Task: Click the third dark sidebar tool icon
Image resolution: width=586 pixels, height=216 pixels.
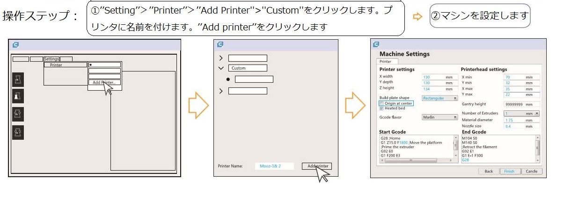Action: (x=18, y=115)
